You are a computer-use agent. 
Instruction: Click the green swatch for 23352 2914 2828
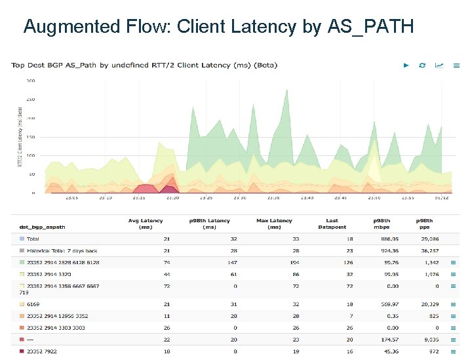22,262
